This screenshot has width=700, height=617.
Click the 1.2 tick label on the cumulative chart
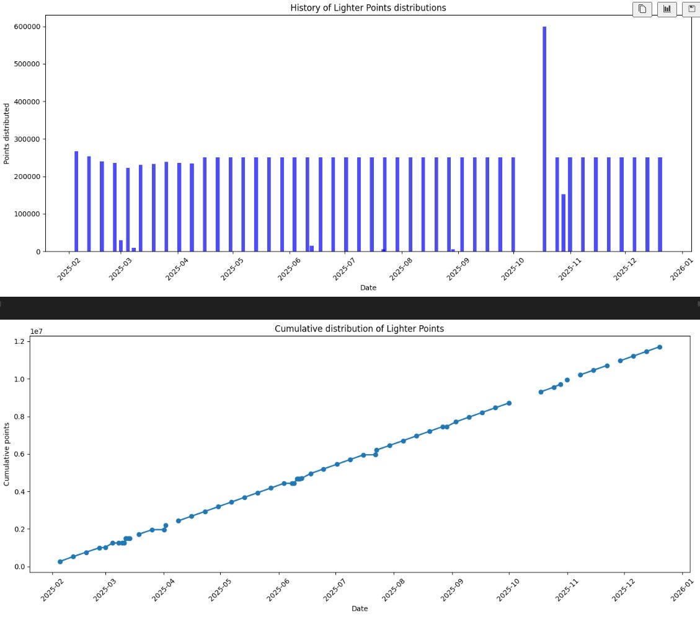[x=20, y=341]
